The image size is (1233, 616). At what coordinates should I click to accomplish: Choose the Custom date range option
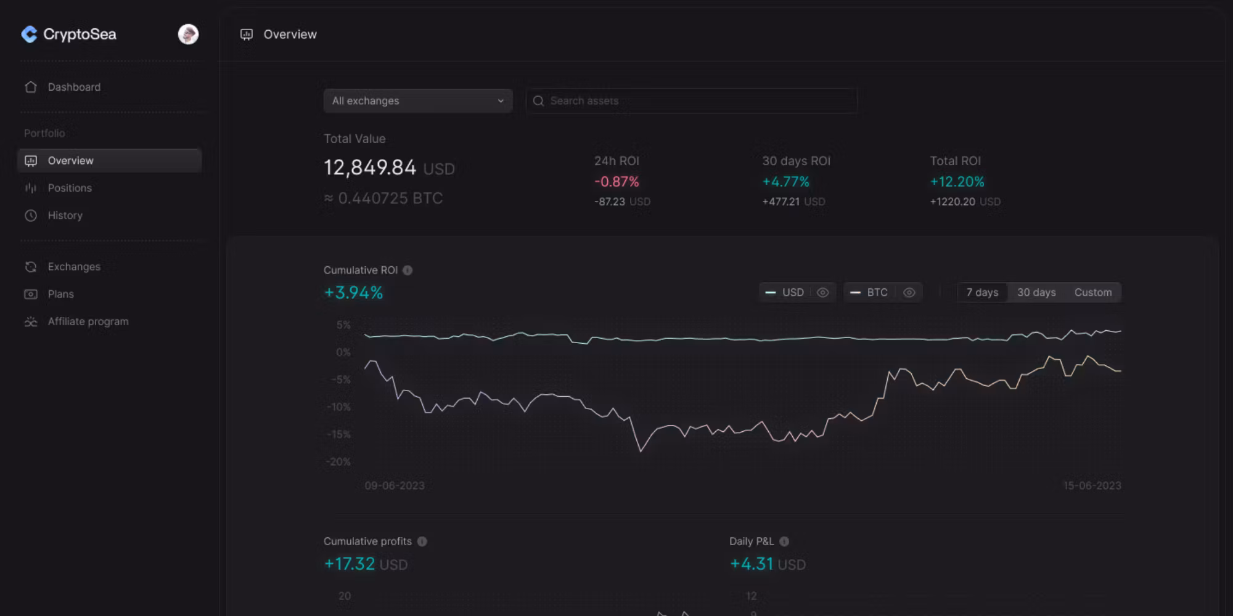(x=1093, y=293)
